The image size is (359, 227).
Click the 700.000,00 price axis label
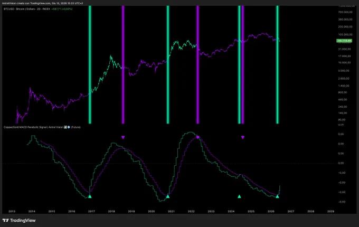coord(345,12)
